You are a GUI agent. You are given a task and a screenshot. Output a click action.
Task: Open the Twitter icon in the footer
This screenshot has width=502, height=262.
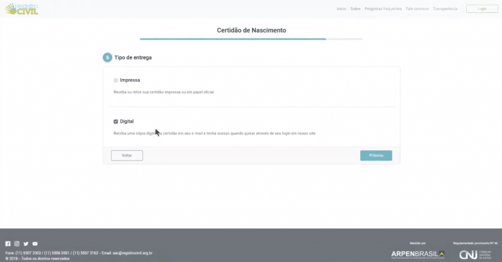pyautogui.click(x=26, y=244)
